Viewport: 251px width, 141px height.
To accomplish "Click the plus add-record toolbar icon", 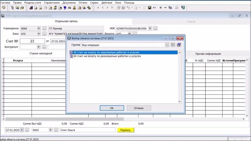I will pyautogui.click(x=160, y=8).
